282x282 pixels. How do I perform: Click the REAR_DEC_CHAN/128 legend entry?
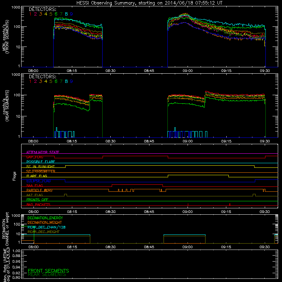coord(47,227)
